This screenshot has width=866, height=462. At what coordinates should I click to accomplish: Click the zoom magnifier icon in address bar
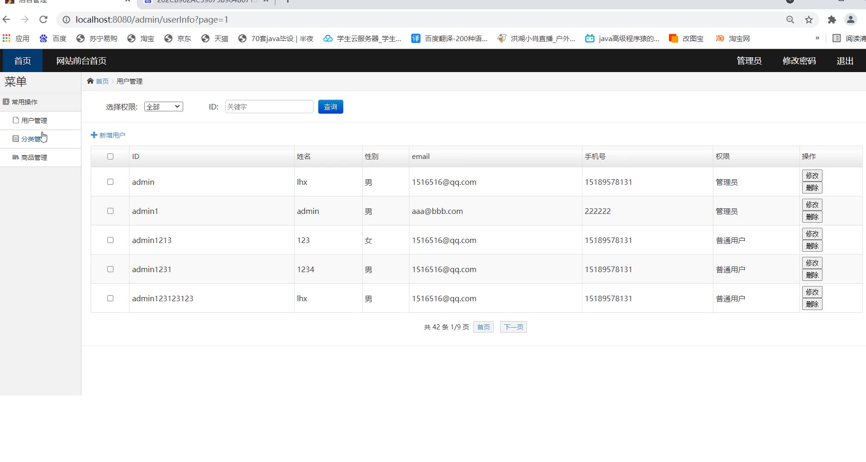[790, 19]
